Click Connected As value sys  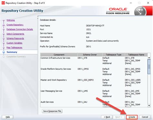[87, 37]
